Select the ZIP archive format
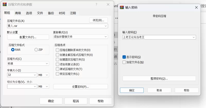 pos(36,49)
